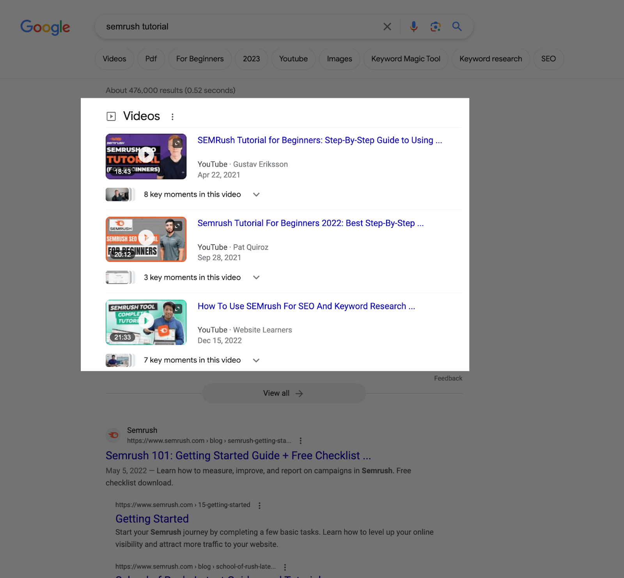The height and width of the screenshot is (578, 624).
Task: Click the magnifying glass search icon
Action: coord(457,27)
